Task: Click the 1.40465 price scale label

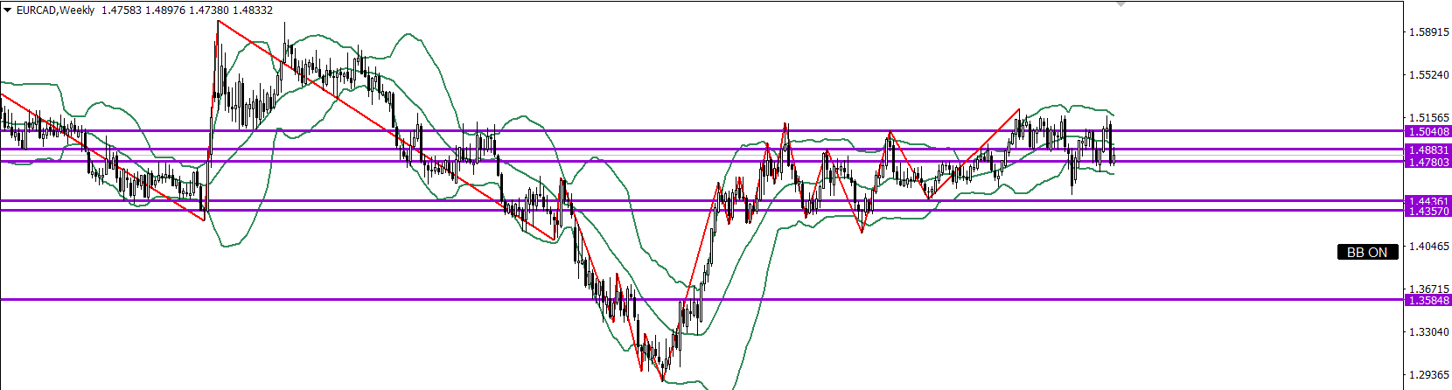Action: click(x=1428, y=247)
